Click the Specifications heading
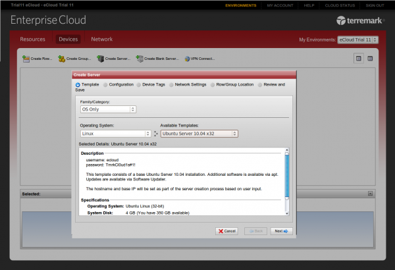 point(95,200)
